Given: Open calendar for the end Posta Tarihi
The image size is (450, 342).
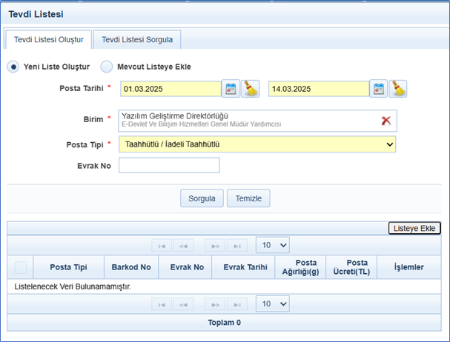Looking at the screenshot, I should (x=379, y=89).
